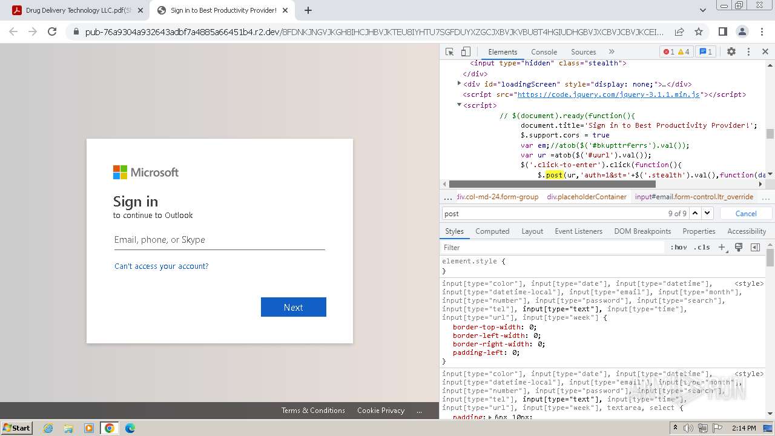This screenshot has width=775, height=436.
Task: Toggle computed styles sidebar icon
Action: [755, 247]
